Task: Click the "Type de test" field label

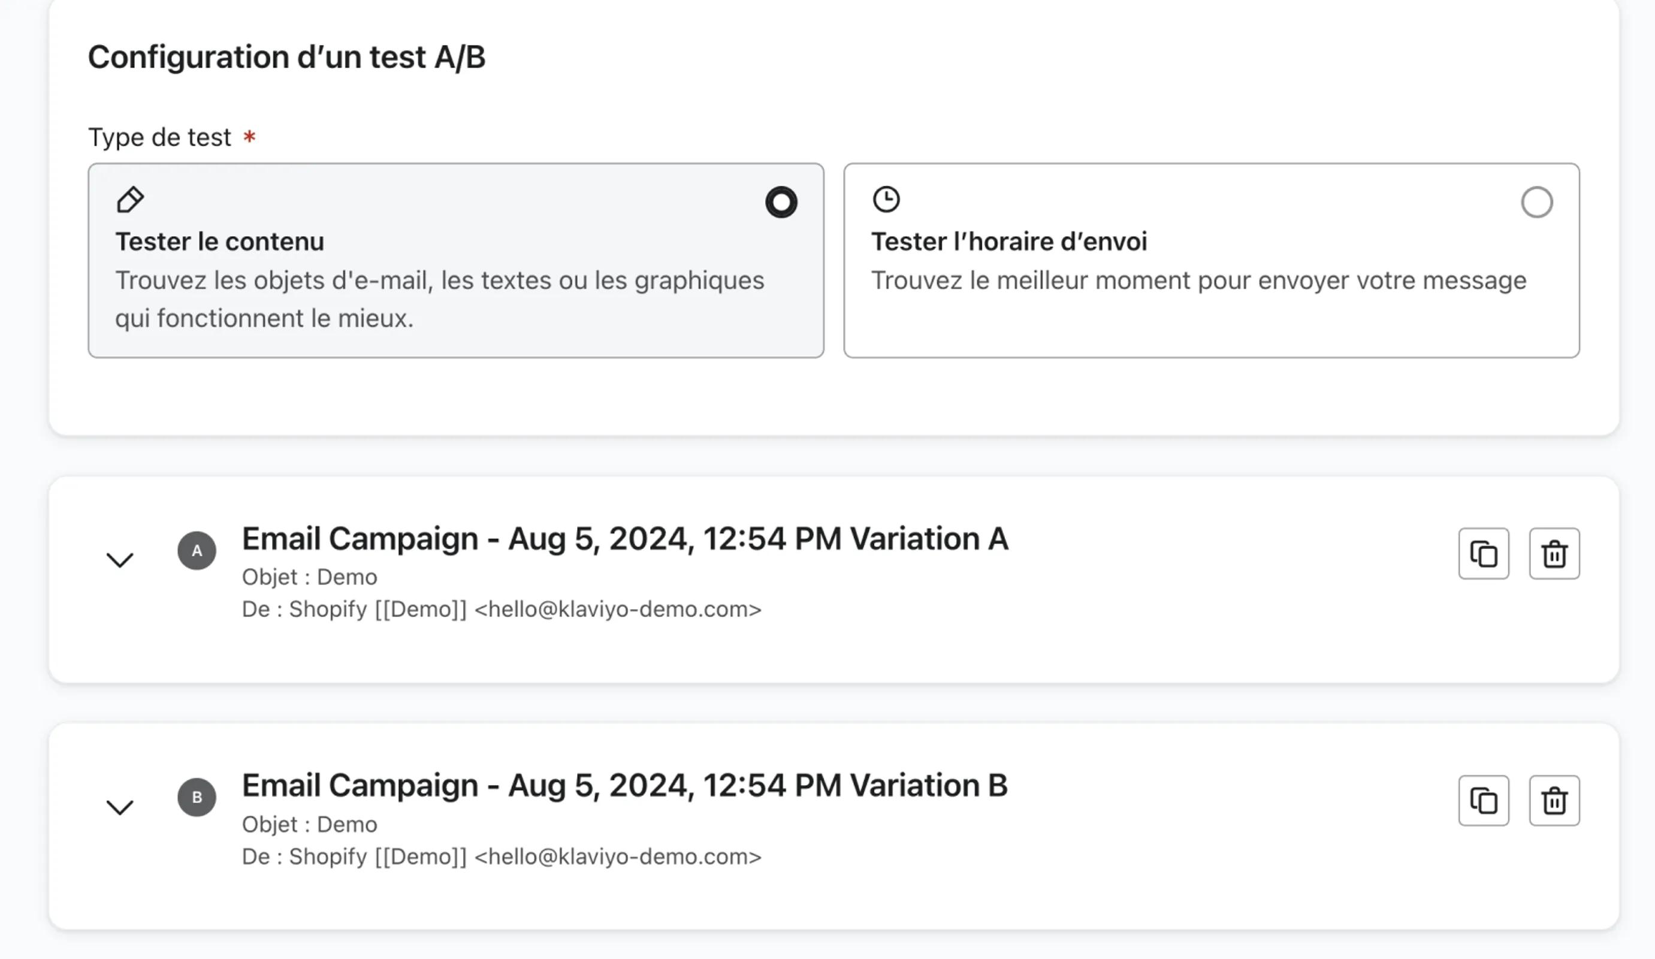Action: tap(159, 137)
